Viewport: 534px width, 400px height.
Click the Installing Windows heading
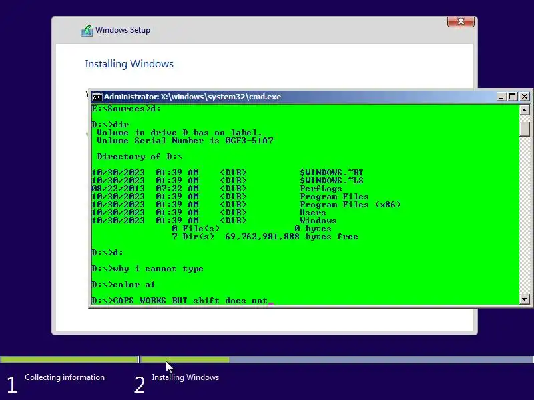(x=129, y=63)
